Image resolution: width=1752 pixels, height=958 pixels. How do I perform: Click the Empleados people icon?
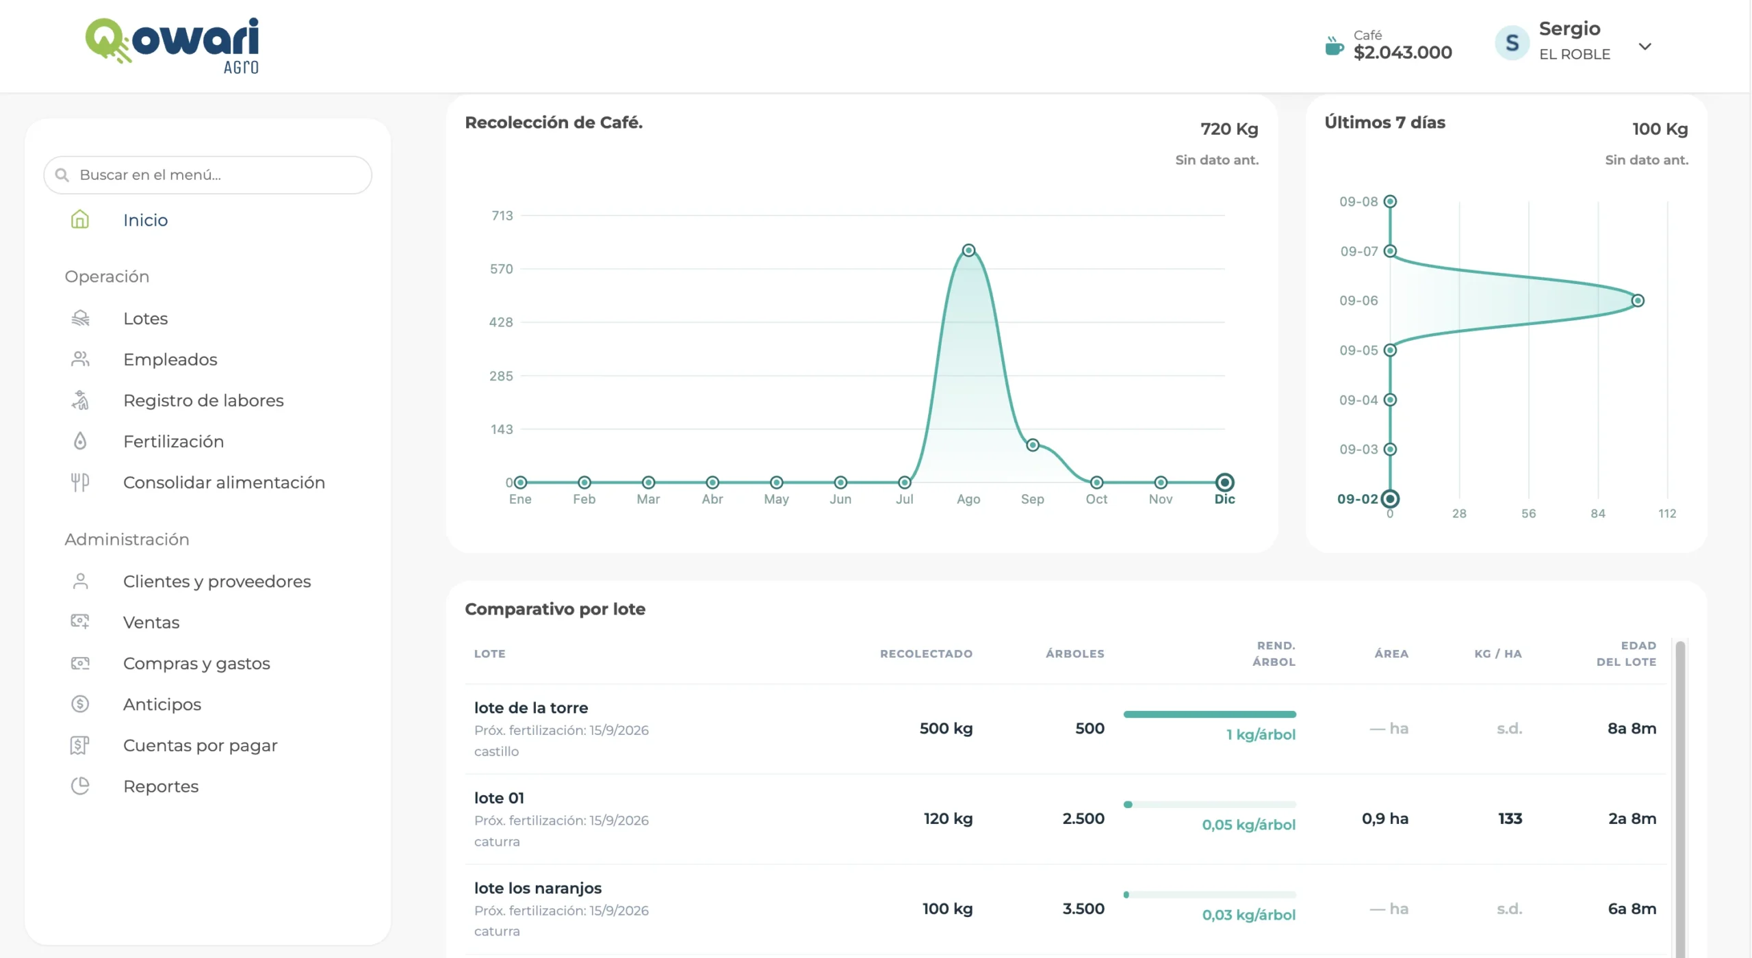[80, 359]
